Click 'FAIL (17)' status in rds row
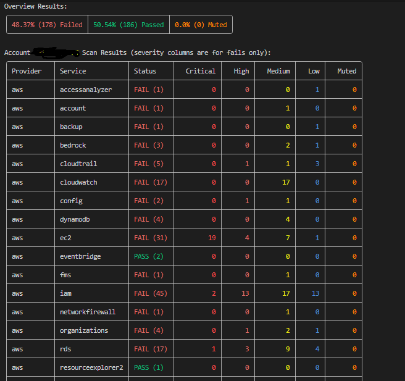Screen dimensions: 405x381 pos(150,349)
